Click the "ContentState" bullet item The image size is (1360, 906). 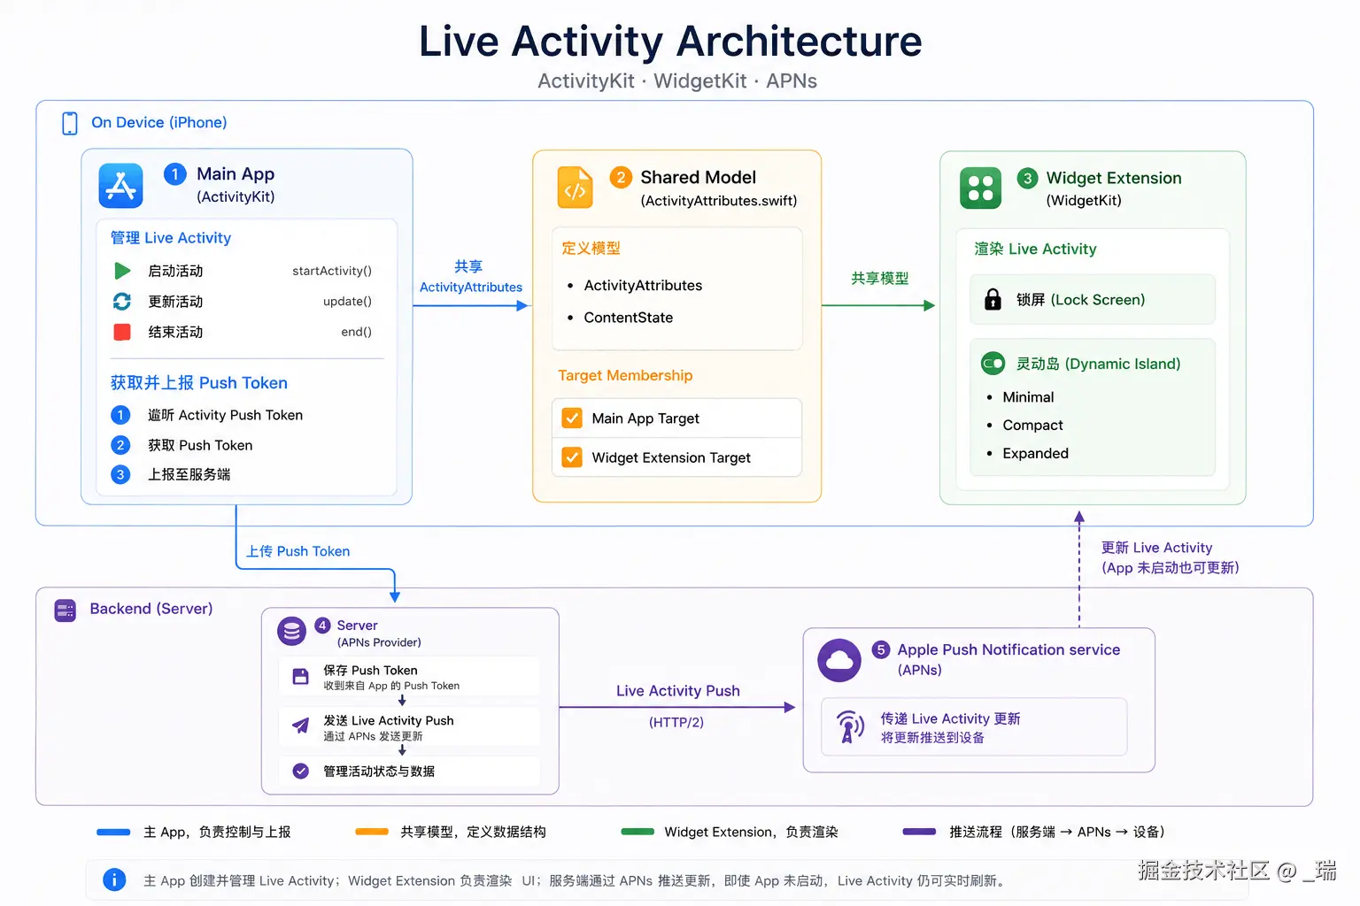click(629, 318)
